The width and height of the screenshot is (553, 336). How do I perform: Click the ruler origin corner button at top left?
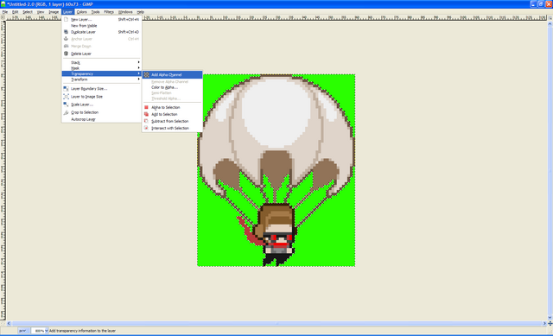(3, 17)
